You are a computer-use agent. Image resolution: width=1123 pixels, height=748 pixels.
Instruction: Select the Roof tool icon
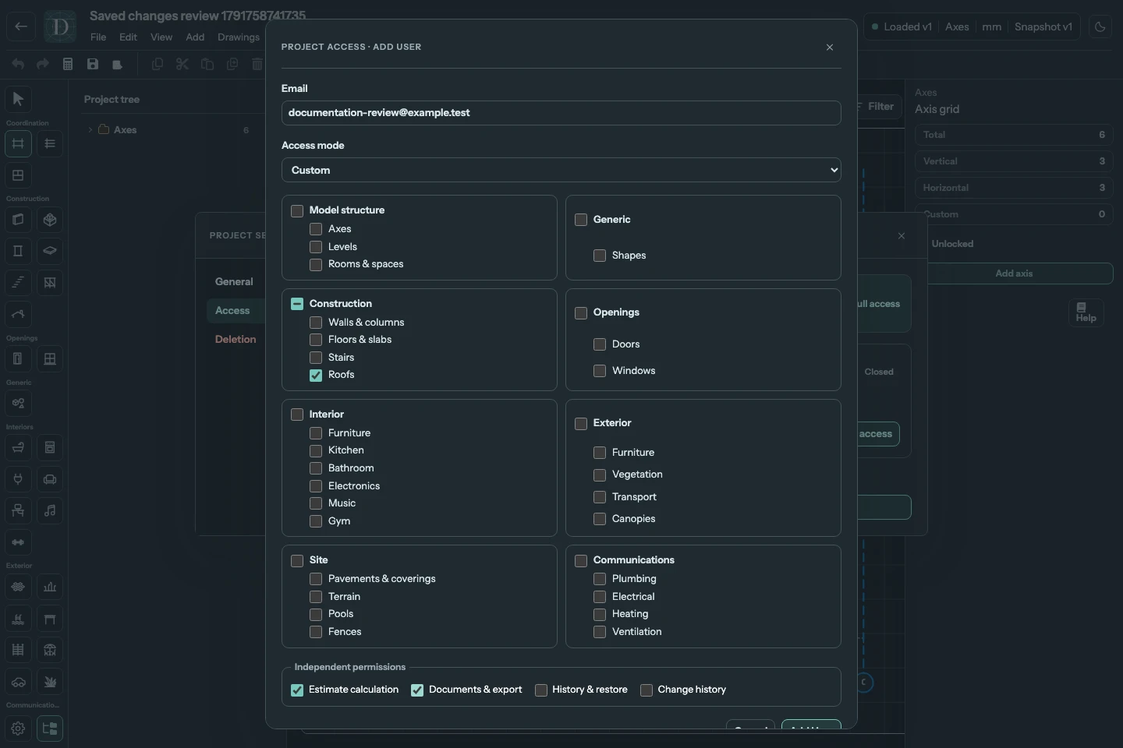tap(18, 314)
